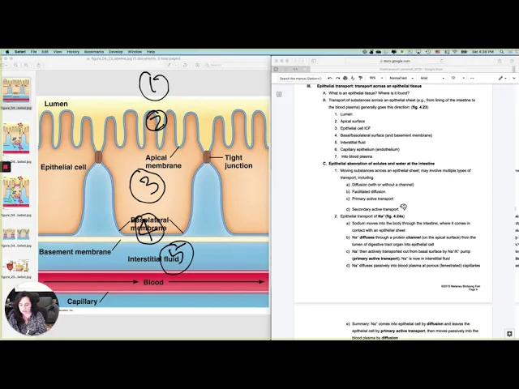
Task: Toggle Safari's sidebar button
Action: point(314,61)
